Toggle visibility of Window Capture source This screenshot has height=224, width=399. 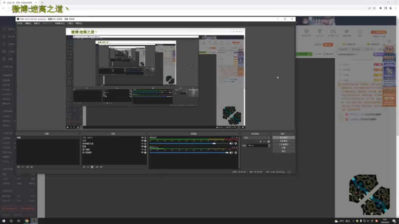[142, 149]
